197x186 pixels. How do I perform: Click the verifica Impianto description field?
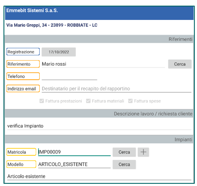point(99,126)
